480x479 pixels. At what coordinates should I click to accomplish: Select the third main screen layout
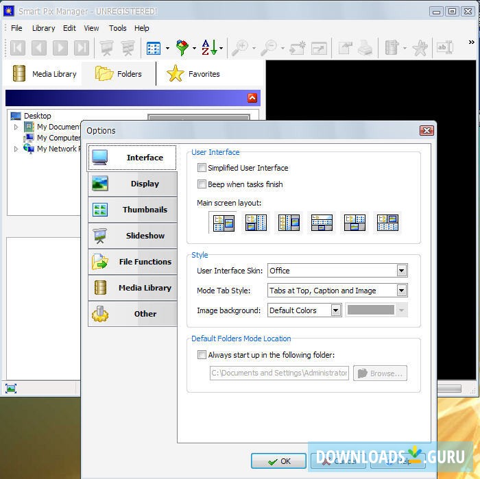[289, 223]
